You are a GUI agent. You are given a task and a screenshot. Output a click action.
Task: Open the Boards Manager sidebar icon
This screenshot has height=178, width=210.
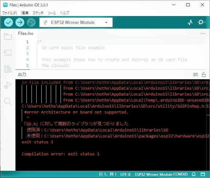click(8, 53)
